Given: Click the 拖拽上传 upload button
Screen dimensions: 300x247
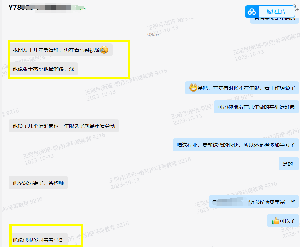Looking at the screenshot, I should point(276,12).
